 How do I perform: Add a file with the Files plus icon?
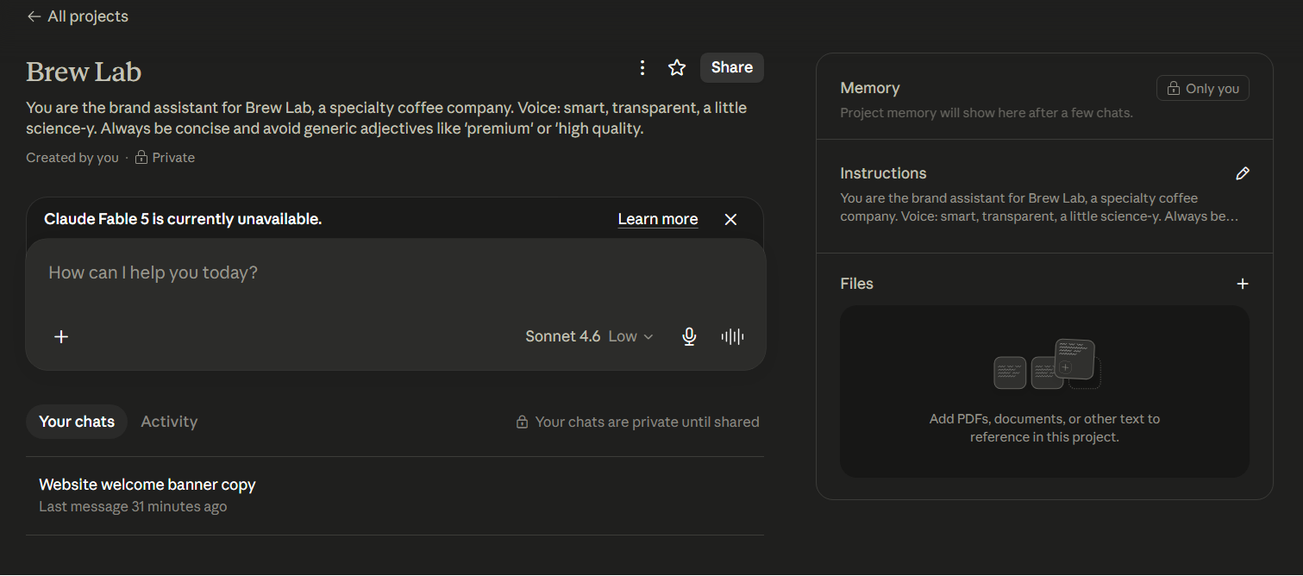click(1242, 284)
